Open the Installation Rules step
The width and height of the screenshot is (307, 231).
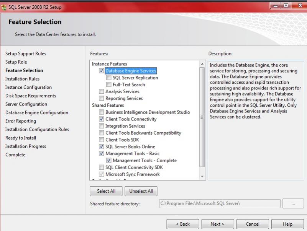click(22, 79)
